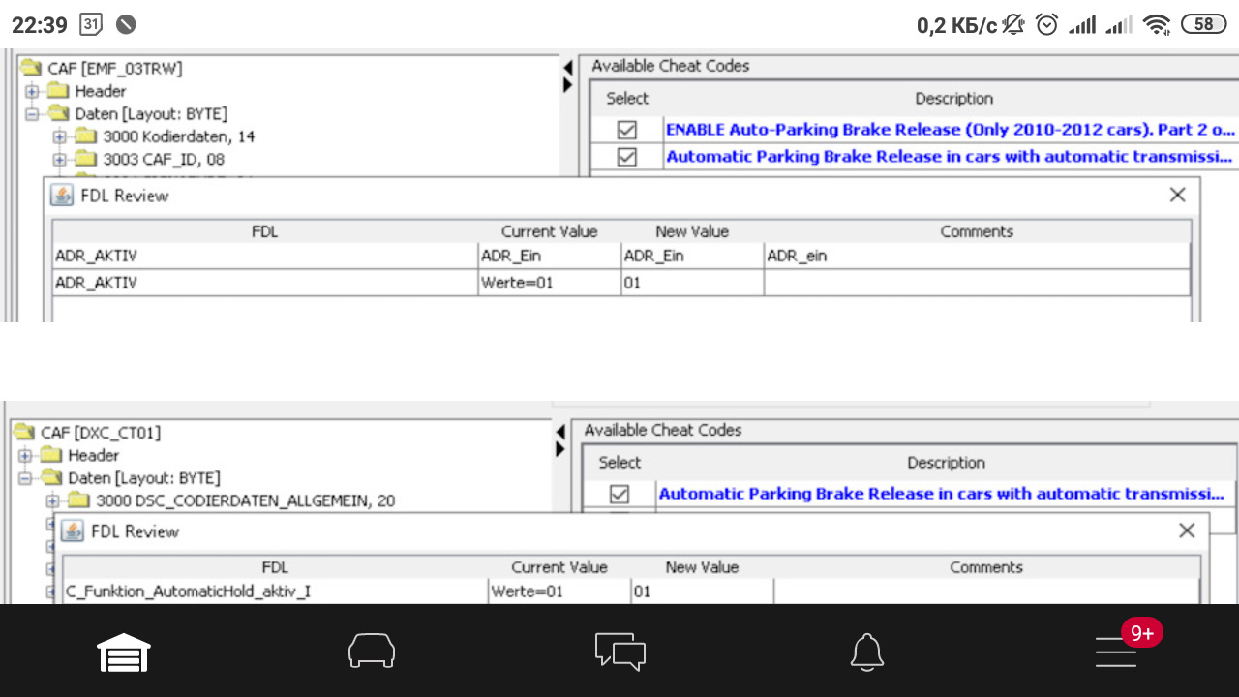
Task: Click the do-not-disturb circle status icon
Action: pyautogui.click(x=126, y=24)
